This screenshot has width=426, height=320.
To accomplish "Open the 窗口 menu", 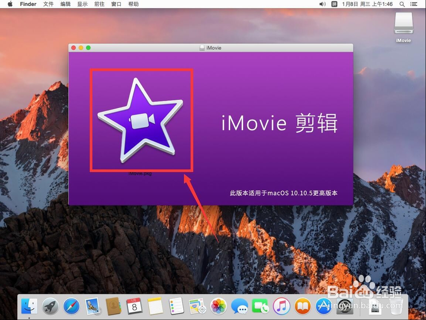I will click(x=116, y=4).
